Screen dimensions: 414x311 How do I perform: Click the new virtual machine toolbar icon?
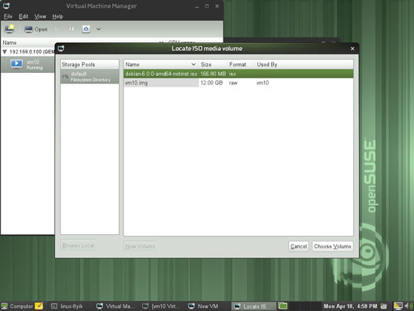tap(10, 29)
